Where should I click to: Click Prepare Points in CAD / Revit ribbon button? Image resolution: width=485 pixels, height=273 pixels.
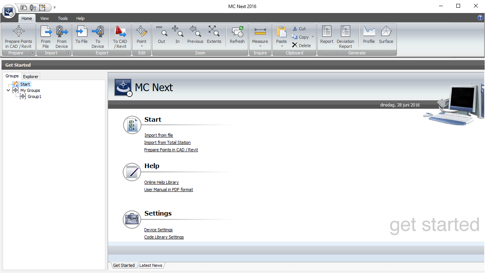tap(18, 37)
